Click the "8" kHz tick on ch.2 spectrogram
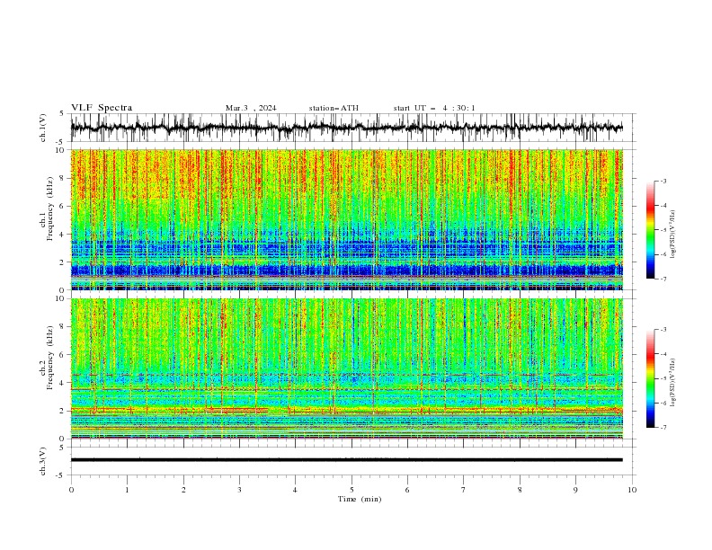This screenshot has width=712, height=550. click(x=62, y=327)
